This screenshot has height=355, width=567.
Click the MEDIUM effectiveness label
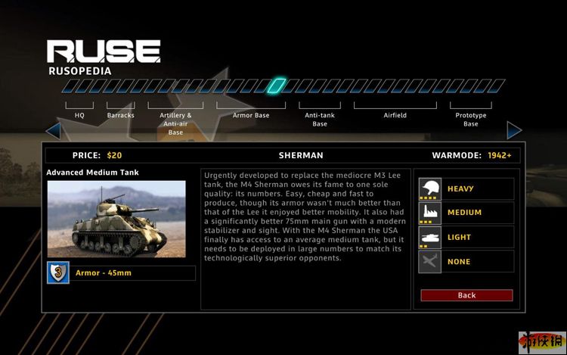point(464,213)
